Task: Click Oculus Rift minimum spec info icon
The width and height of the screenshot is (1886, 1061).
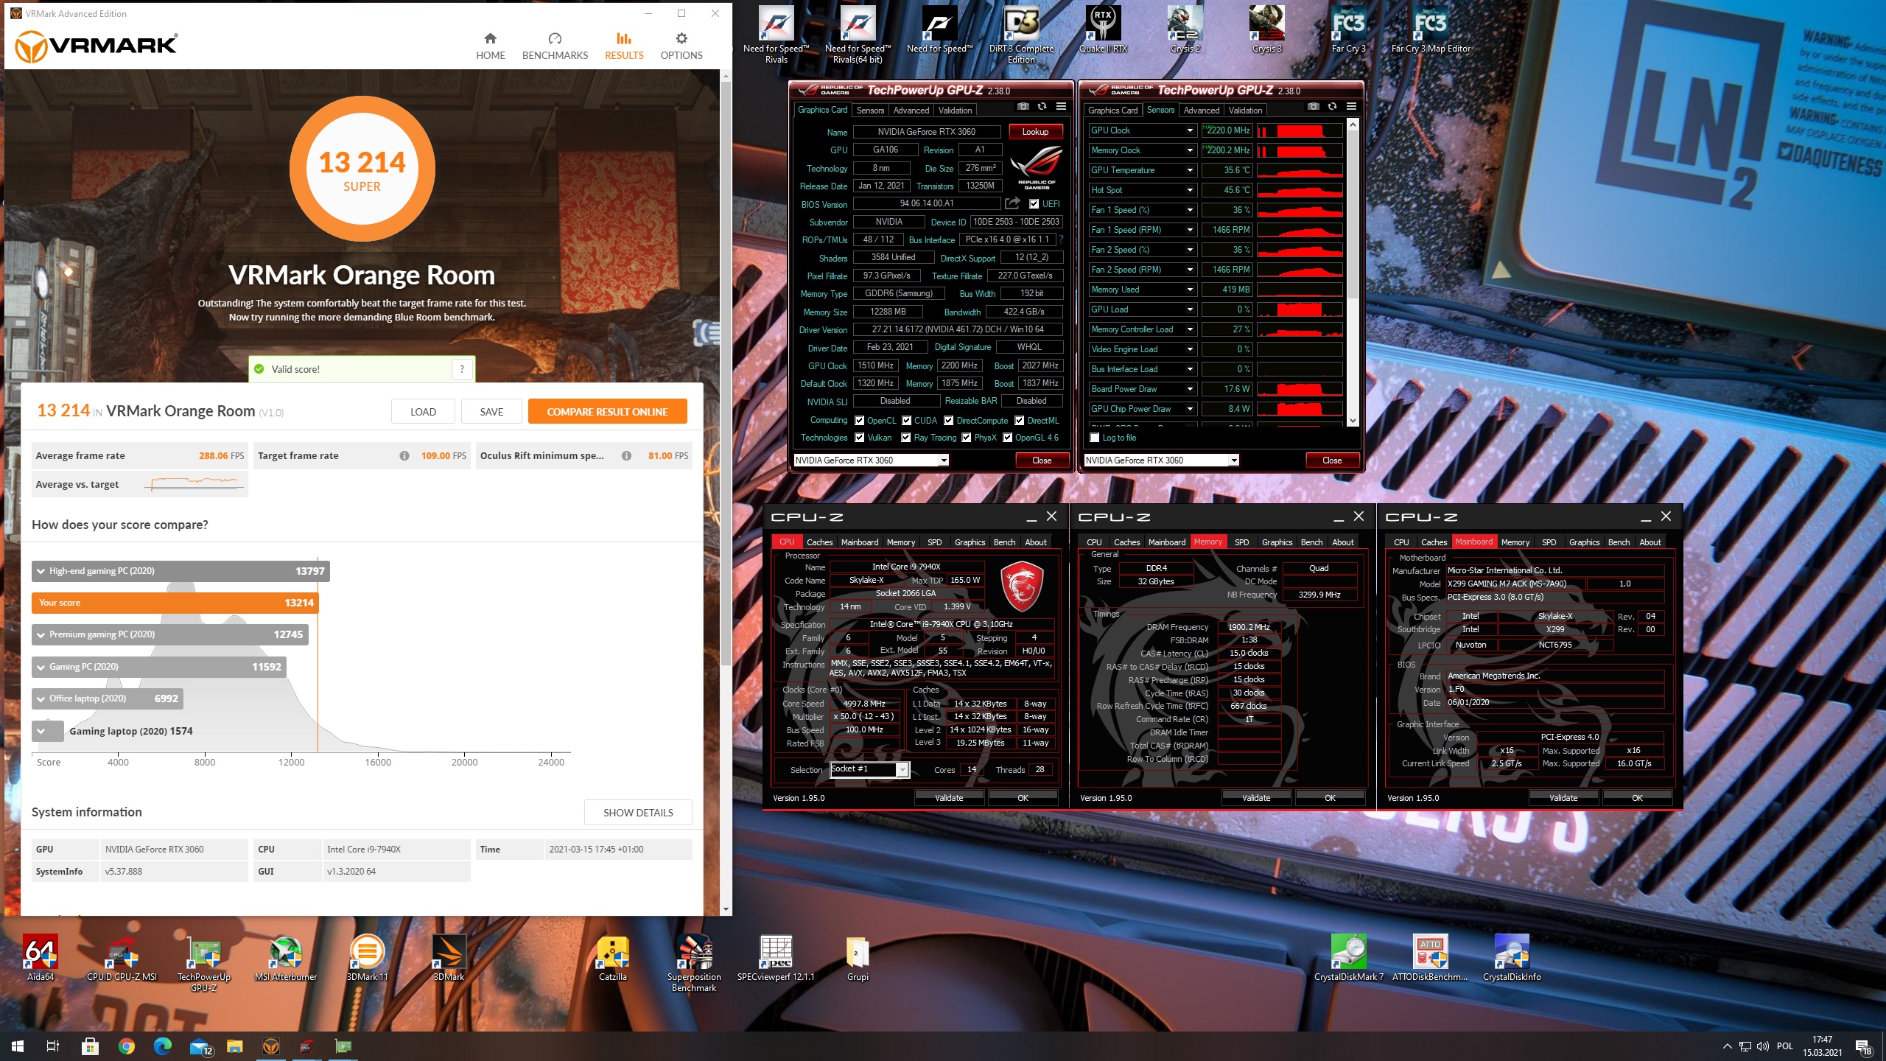Action: coord(626,456)
